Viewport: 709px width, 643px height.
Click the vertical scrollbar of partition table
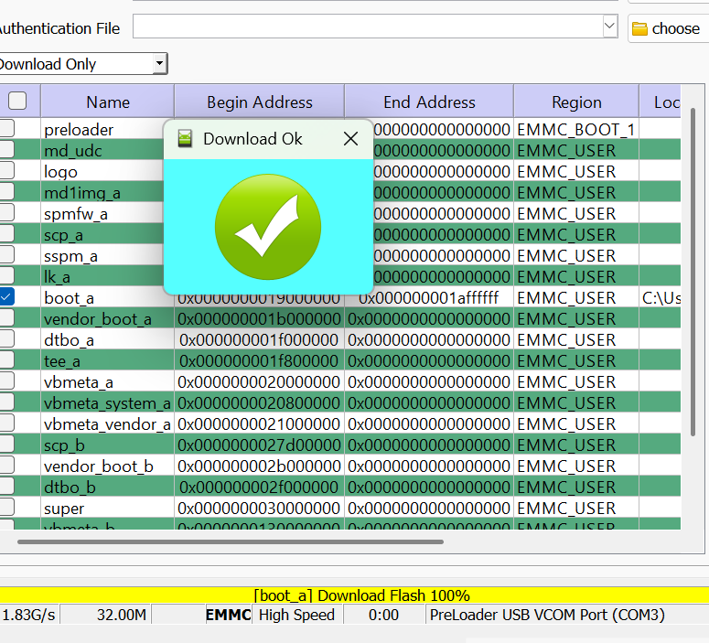point(693,274)
